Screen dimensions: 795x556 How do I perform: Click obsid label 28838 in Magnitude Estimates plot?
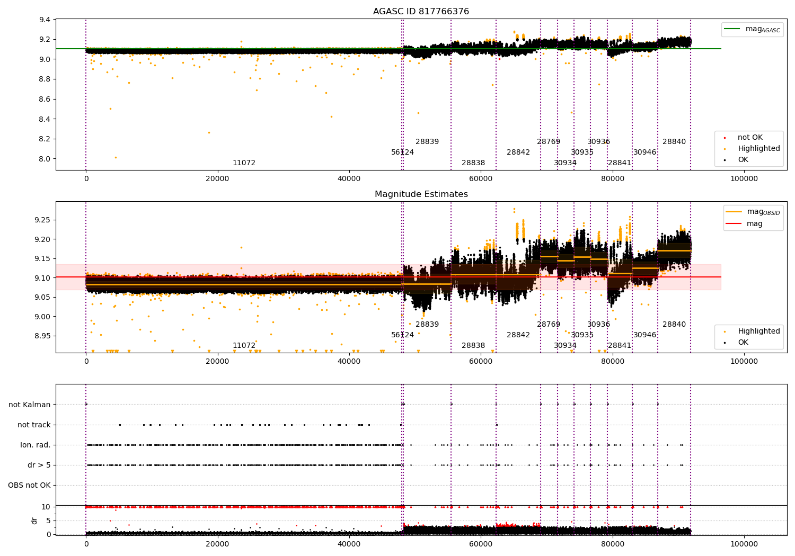click(473, 346)
